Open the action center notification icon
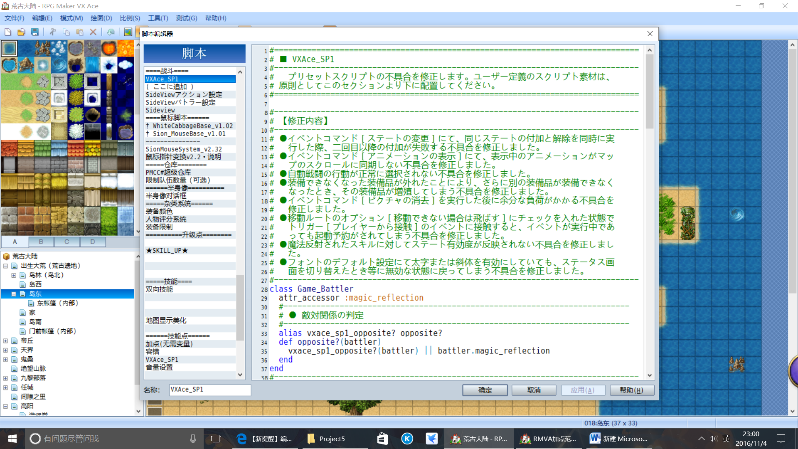 point(781,439)
